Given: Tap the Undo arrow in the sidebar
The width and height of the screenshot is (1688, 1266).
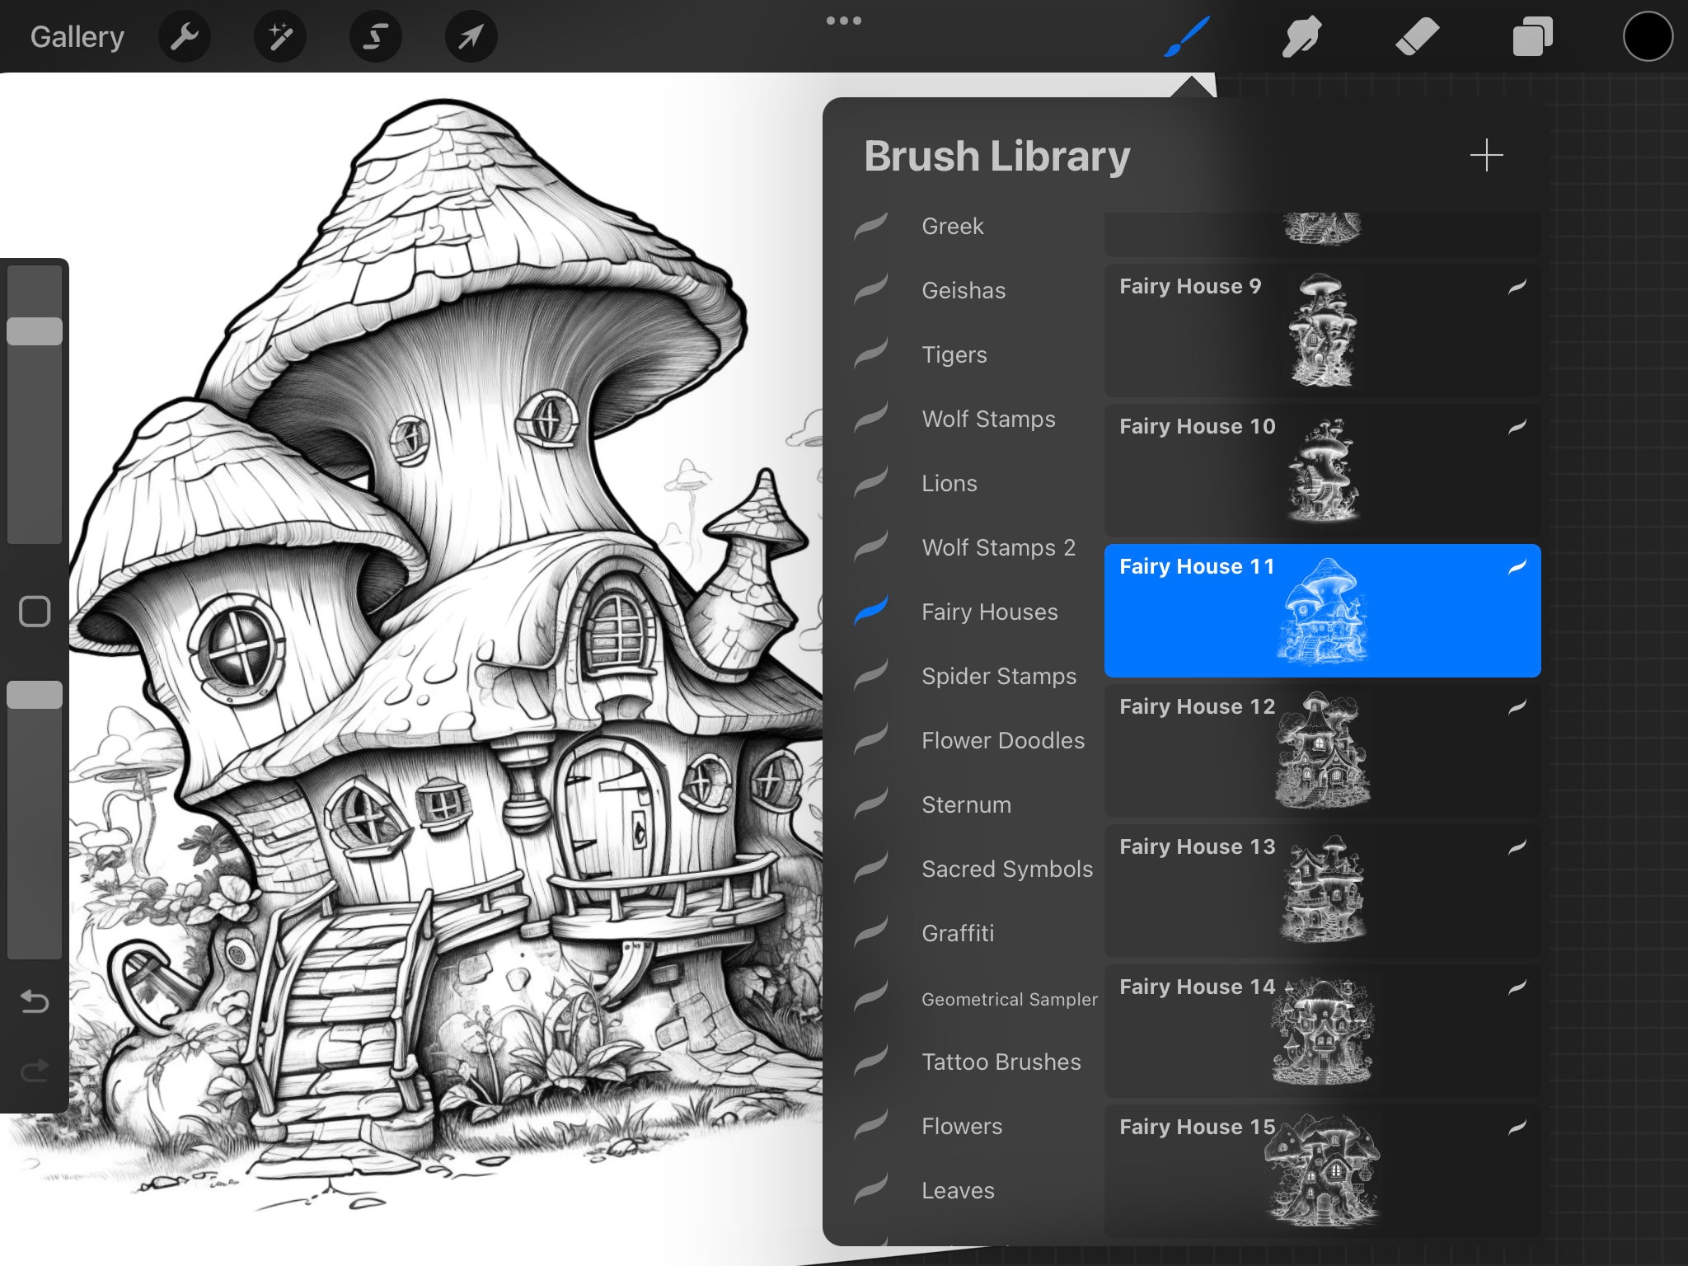Looking at the screenshot, I should (x=35, y=1001).
